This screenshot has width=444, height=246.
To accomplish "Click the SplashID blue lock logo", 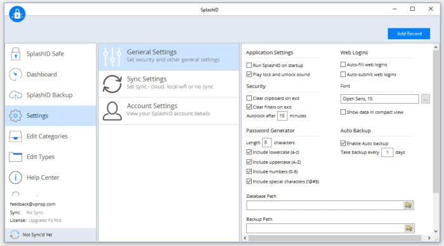I will tap(17, 13).
